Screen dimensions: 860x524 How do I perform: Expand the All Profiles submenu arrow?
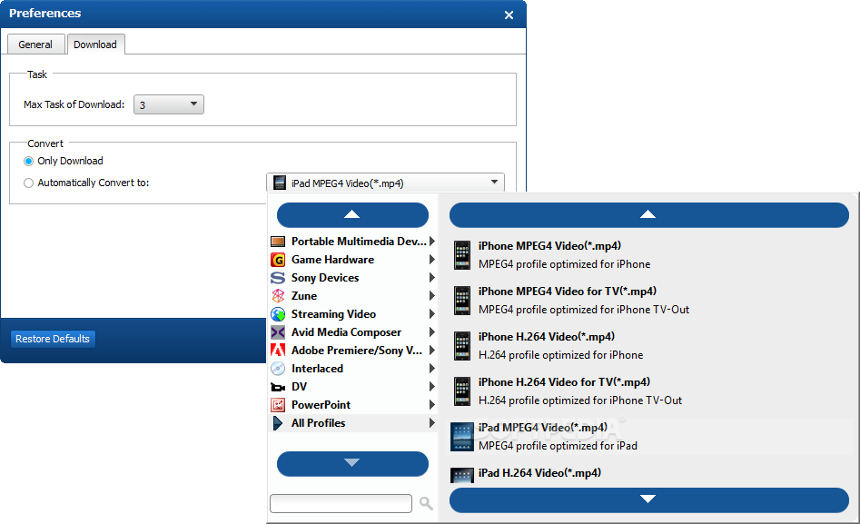tap(432, 422)
